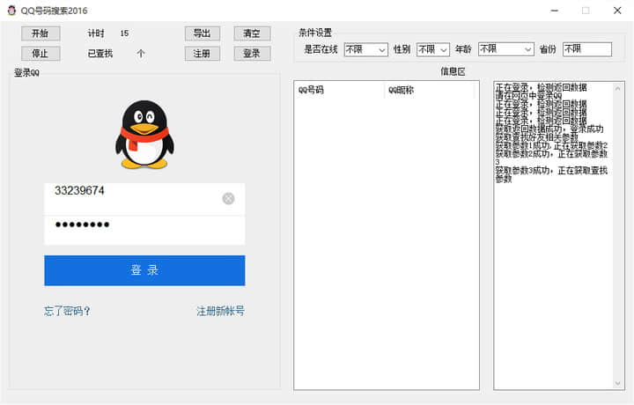Viewport: 634px width, 405px height.
Task: Click the 计时 timer value 15
Action: 124,33
